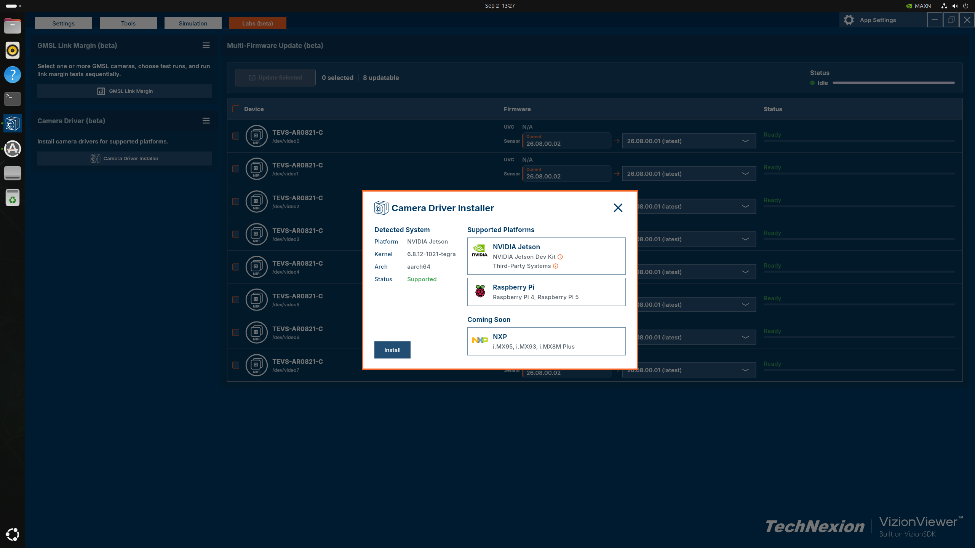Screen dimensions: 975x548
Task: Click the MIPI camera icon for /dev/video5
Action: [257, 299]
